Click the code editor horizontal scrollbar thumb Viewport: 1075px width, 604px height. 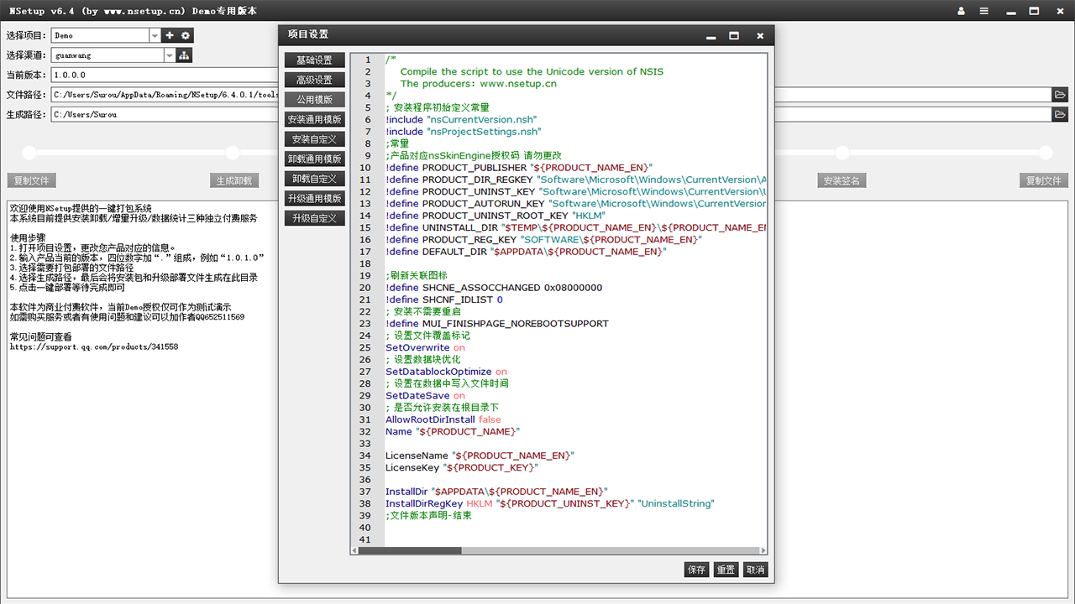point(411,551)
